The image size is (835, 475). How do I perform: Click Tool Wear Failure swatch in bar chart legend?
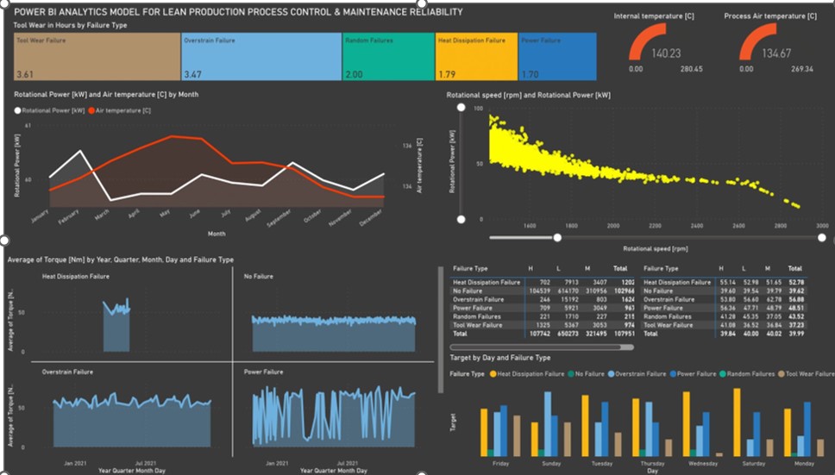[782, 374]
